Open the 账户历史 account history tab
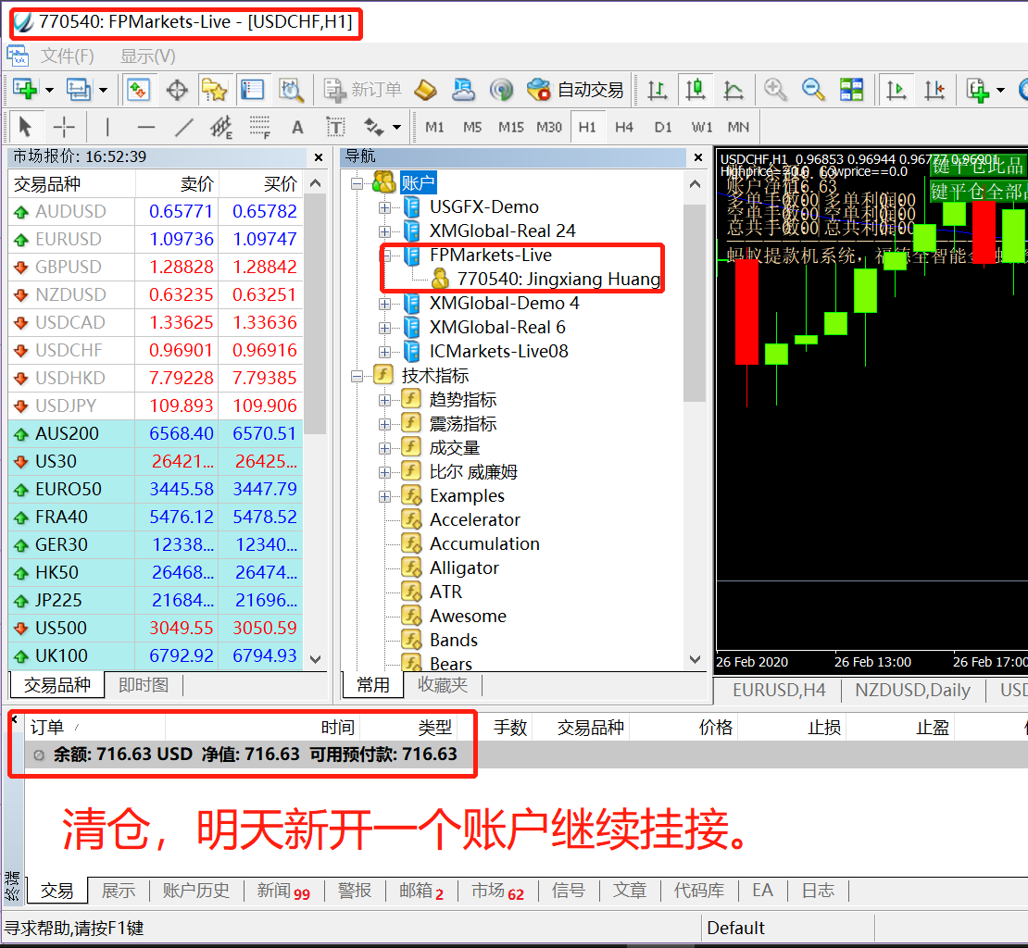1028x948 pixels. pyautogui.click(x=196, y=891)
